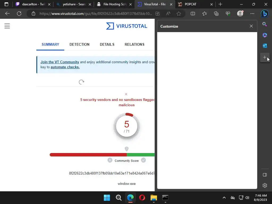The image size is (272, 204).
Task: Open File Explorer from taskbar
Action: click(154, 198)
